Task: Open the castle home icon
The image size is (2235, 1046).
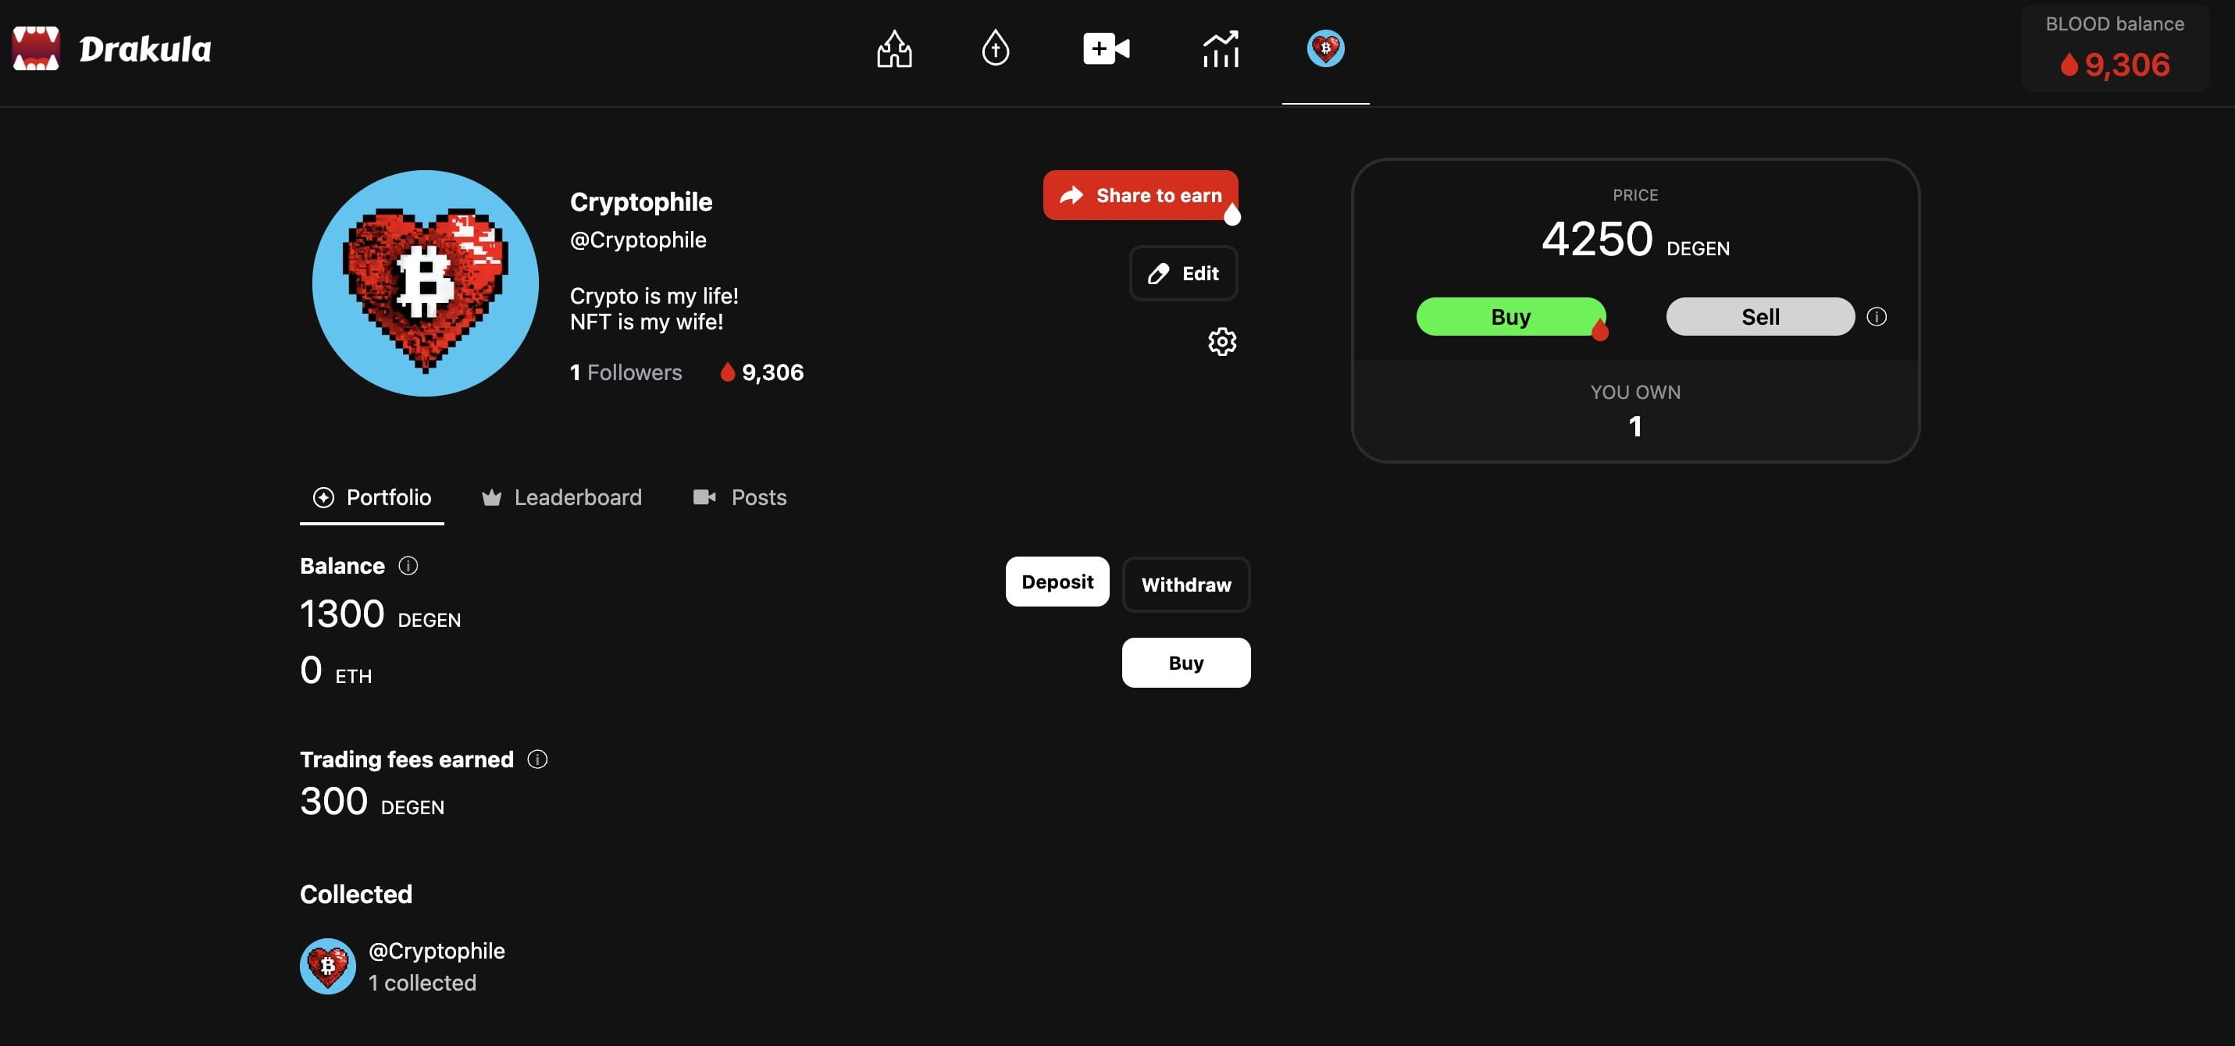Action: coord(893,48)
